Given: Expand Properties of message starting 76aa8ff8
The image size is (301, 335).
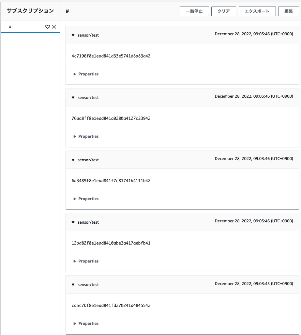Looking at the screenshot, I should [x=86, y=136].
